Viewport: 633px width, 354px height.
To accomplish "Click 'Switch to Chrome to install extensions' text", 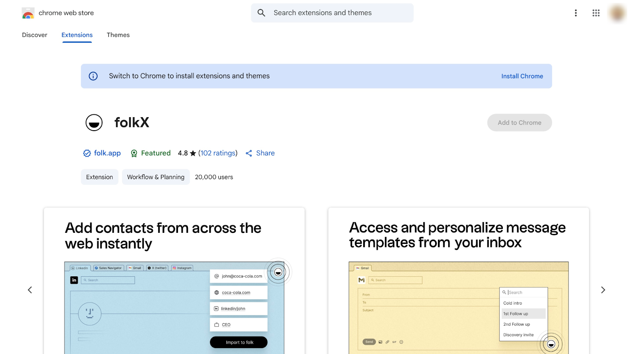I will 190,76.
